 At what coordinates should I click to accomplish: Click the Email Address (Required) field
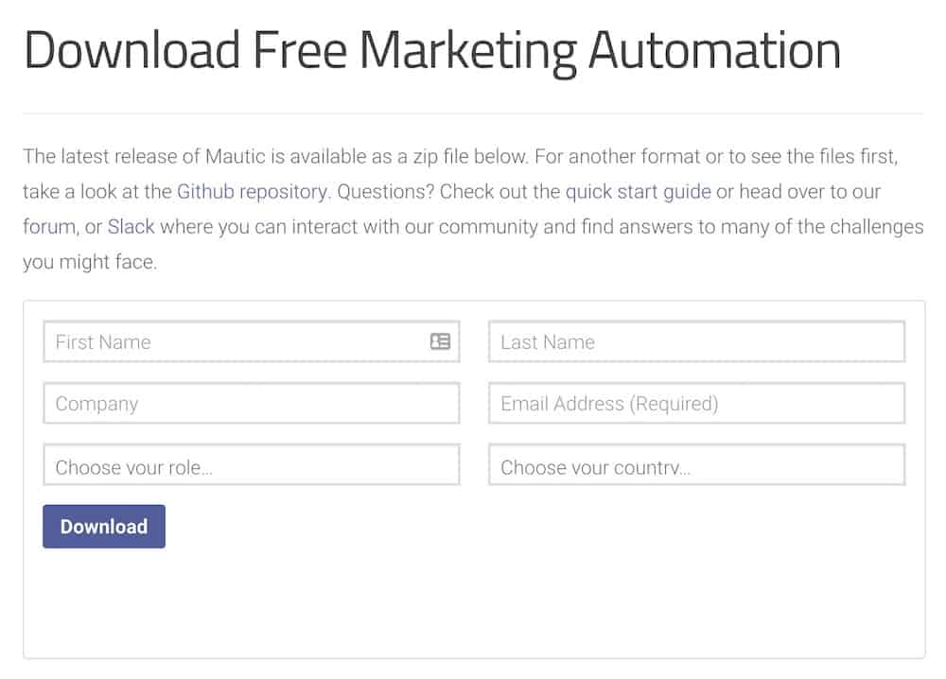[696, 403]
